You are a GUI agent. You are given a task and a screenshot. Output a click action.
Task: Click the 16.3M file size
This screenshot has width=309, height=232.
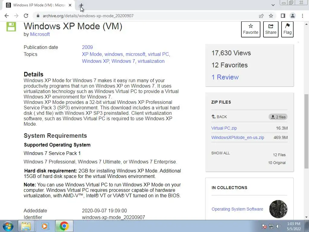click(x=282, y=128)
